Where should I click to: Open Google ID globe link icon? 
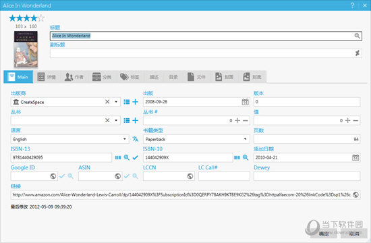53,176
